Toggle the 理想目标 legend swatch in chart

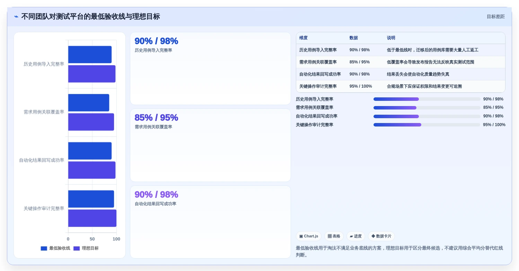tap(77, 248)
